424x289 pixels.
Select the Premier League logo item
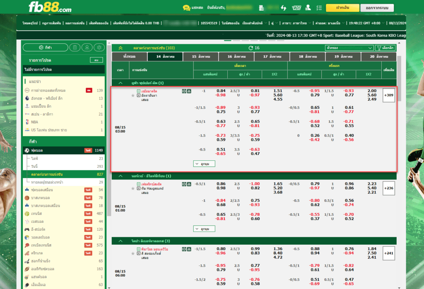coord(27,98)
